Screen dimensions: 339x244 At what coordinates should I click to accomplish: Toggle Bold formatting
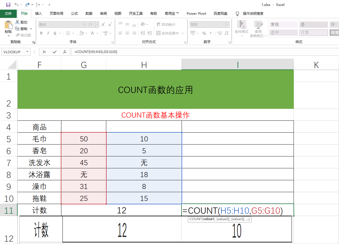click(41, 33)
